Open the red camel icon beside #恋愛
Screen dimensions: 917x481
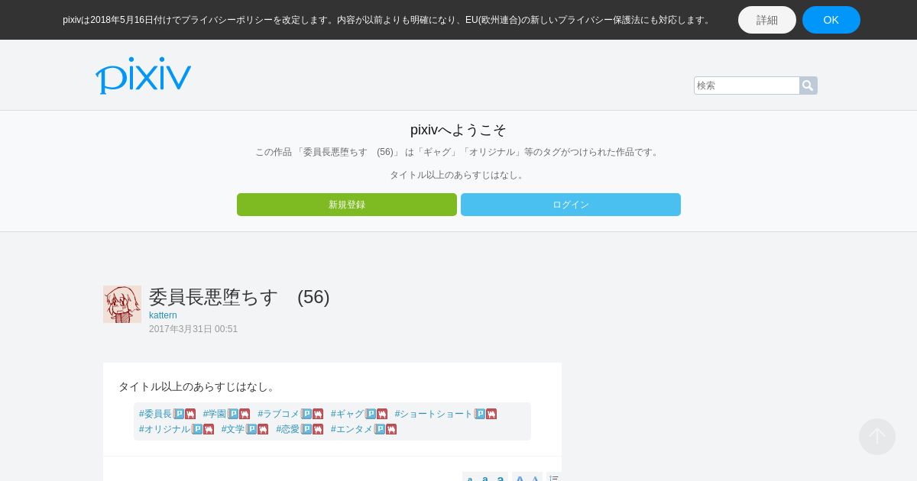point(318,429)
